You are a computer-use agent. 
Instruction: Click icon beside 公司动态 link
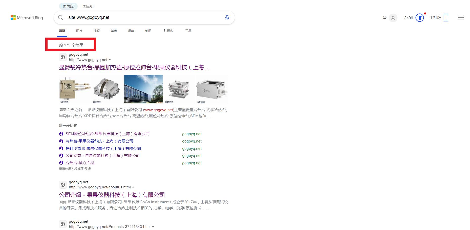point(61,156)
